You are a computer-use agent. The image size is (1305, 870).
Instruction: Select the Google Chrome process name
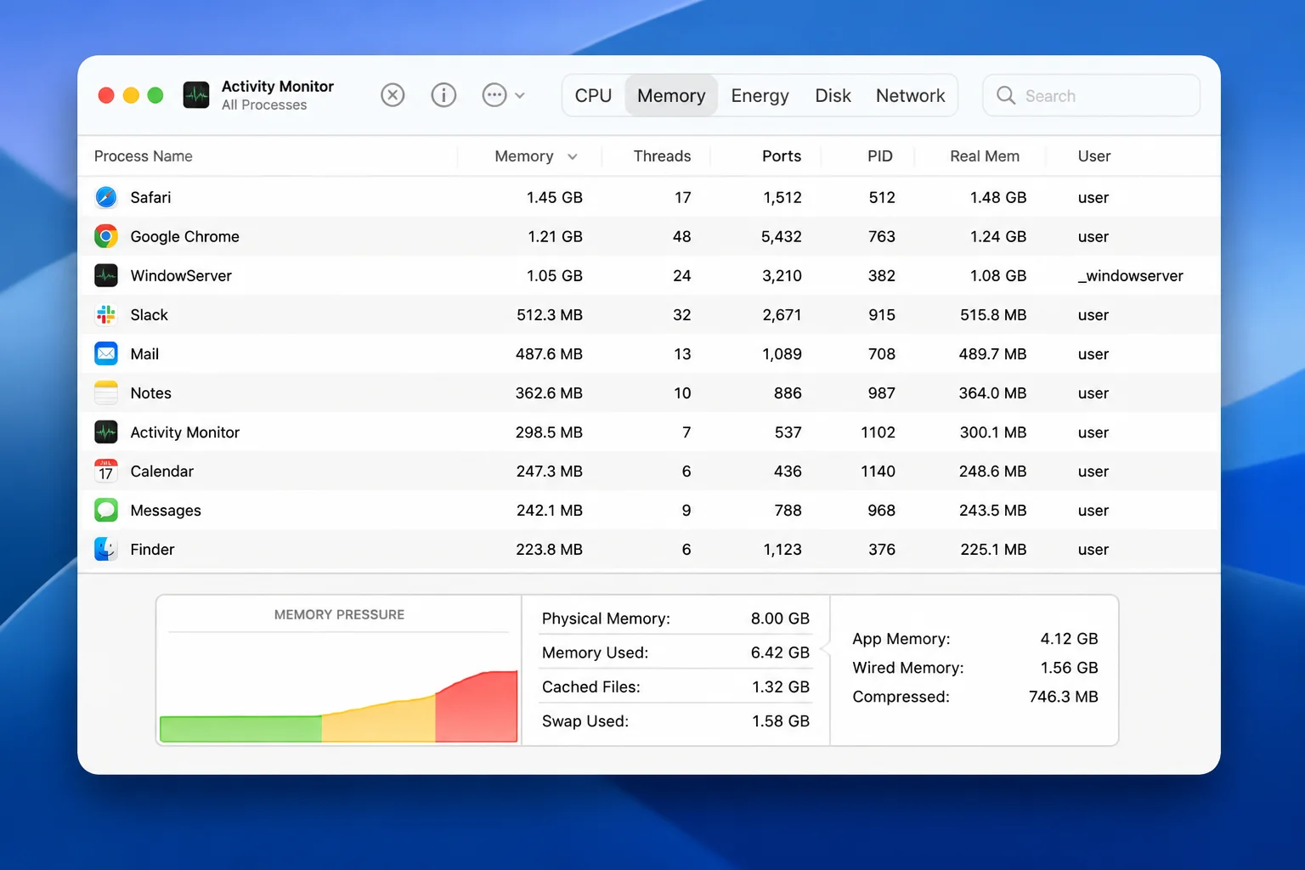point(184,236)
